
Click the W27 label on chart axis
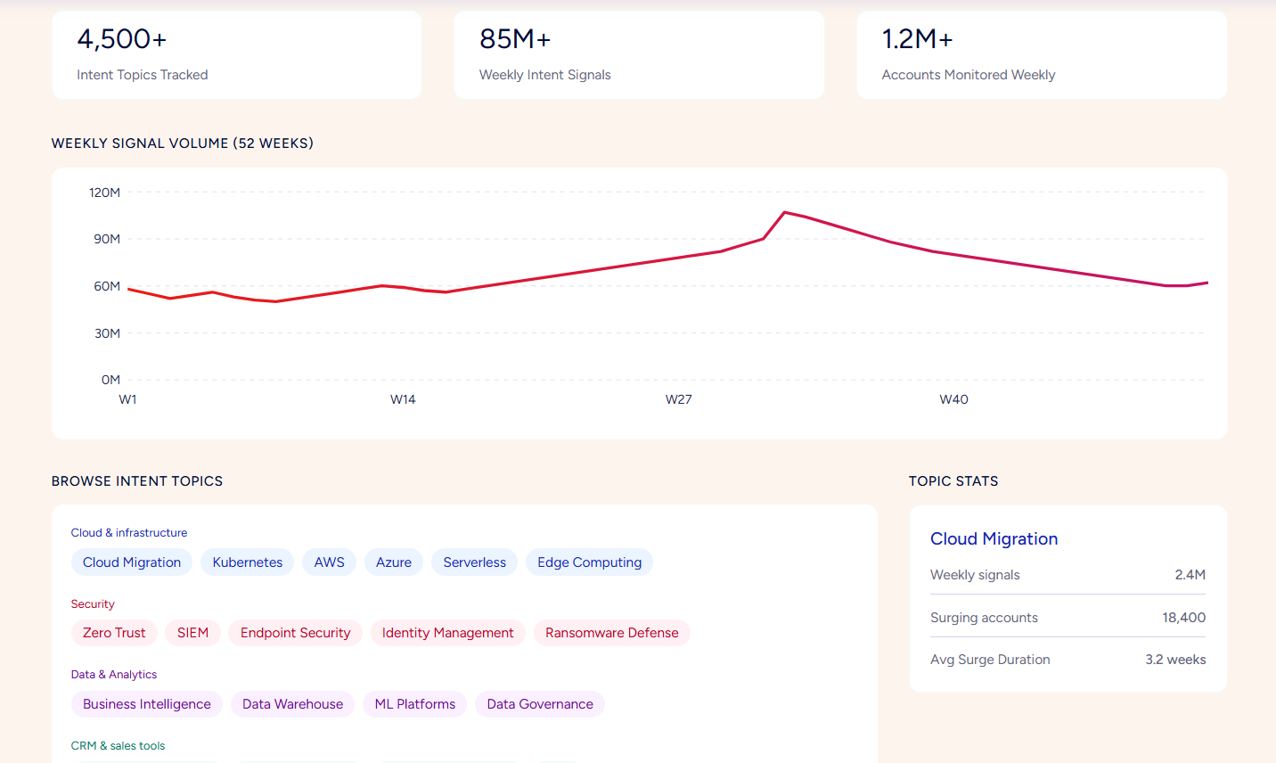point(679,399)
